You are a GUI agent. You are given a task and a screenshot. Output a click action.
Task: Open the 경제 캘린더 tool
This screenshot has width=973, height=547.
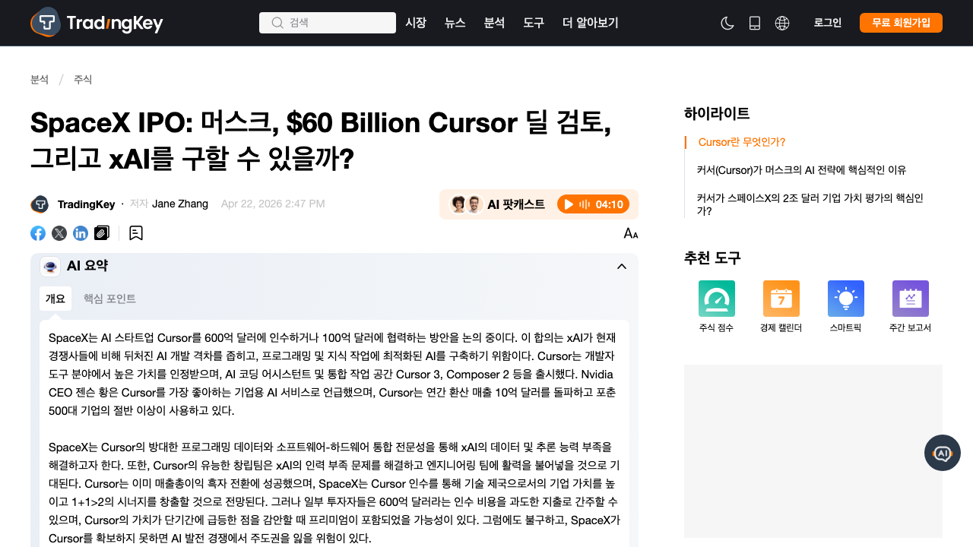(781, 307)
